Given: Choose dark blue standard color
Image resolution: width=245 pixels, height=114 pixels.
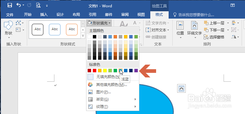Looking at the screenshot, I should tap(131, 70).
